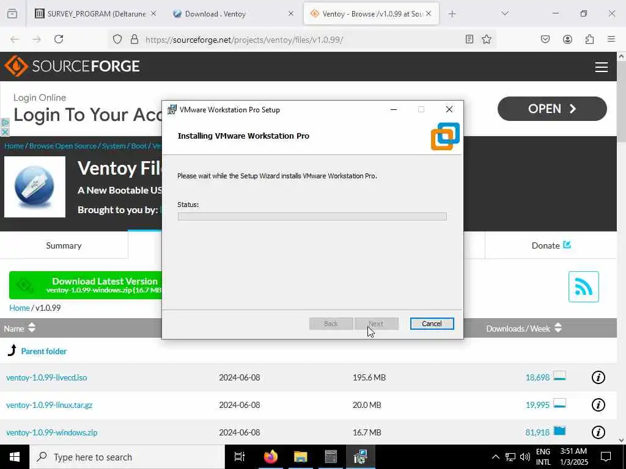Open the Firefox View tab icon
626x469 pixels.
coord(12,13)
